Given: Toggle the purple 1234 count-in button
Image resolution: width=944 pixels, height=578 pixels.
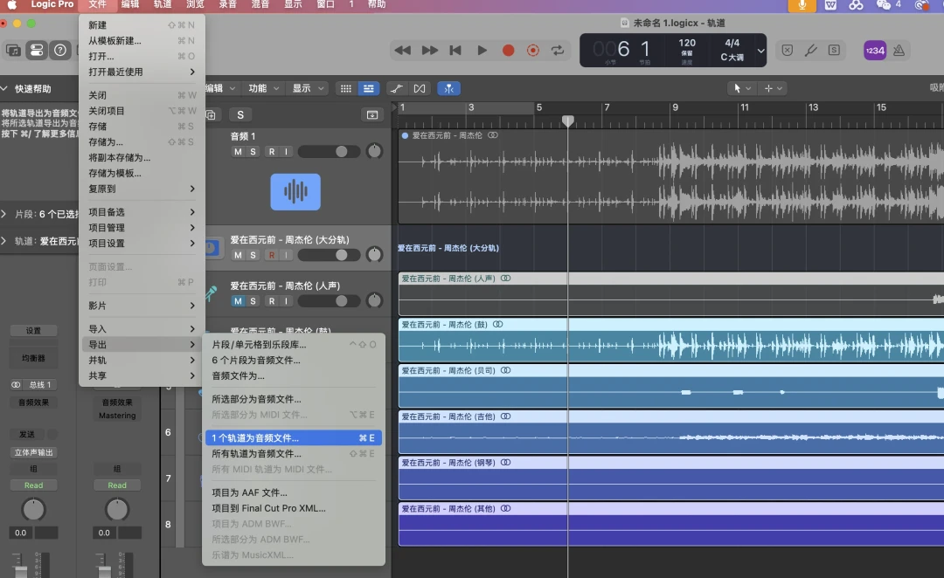Looking at the screenshot, I should pos(875,51).
